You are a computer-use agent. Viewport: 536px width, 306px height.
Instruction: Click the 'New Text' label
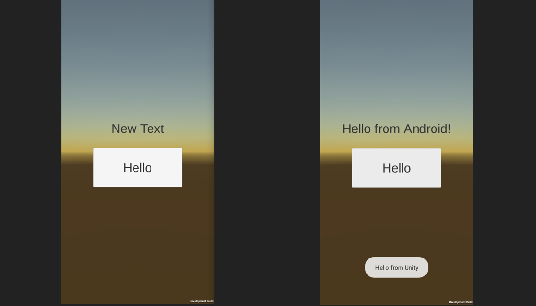[137, 129]
